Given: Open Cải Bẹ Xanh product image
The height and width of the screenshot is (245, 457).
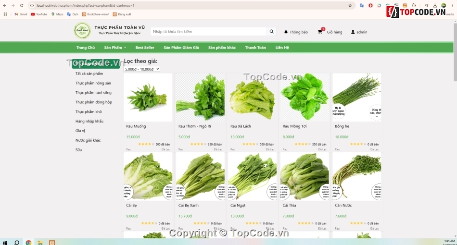Looking at the screenshot, I should [200, 177].
